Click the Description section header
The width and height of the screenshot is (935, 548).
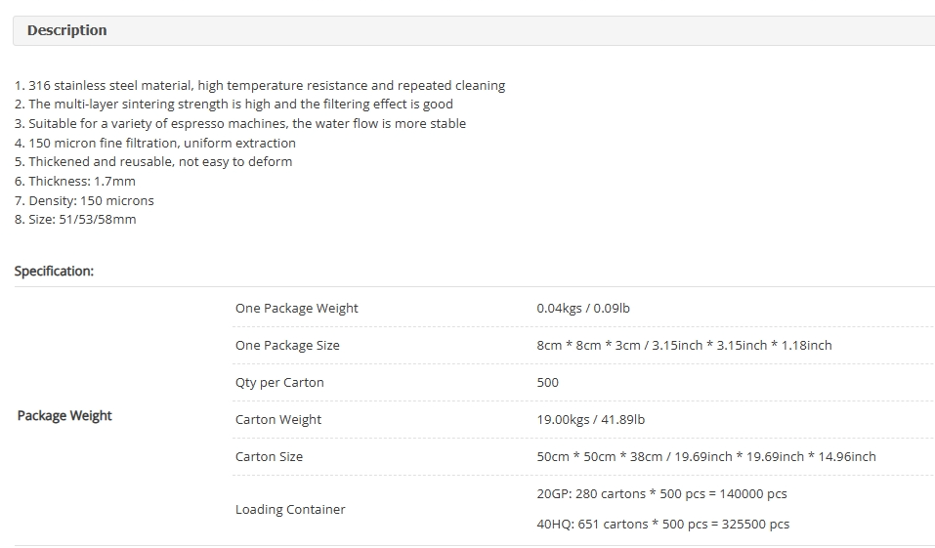pos(66,30)
